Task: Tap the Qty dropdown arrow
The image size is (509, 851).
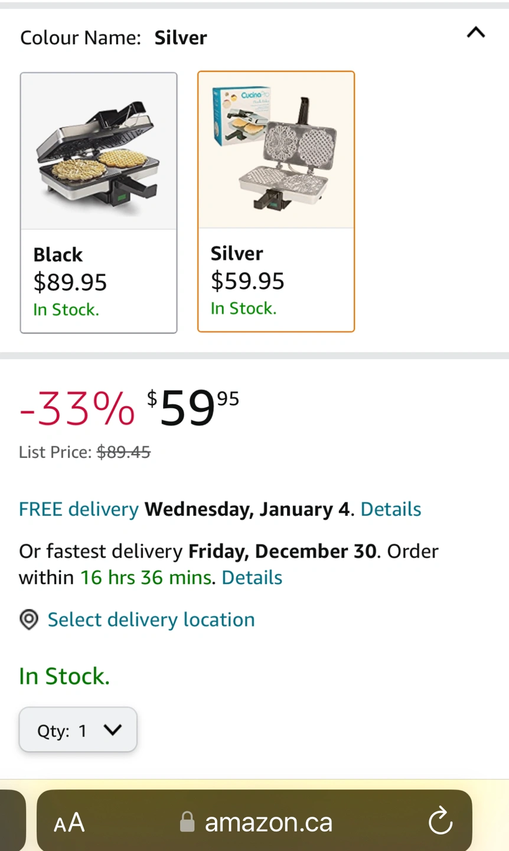Action: pyautogui.click(x=112, y=730)
